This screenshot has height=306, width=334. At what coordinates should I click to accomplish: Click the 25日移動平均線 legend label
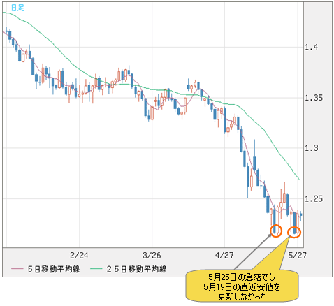point(136,269)
